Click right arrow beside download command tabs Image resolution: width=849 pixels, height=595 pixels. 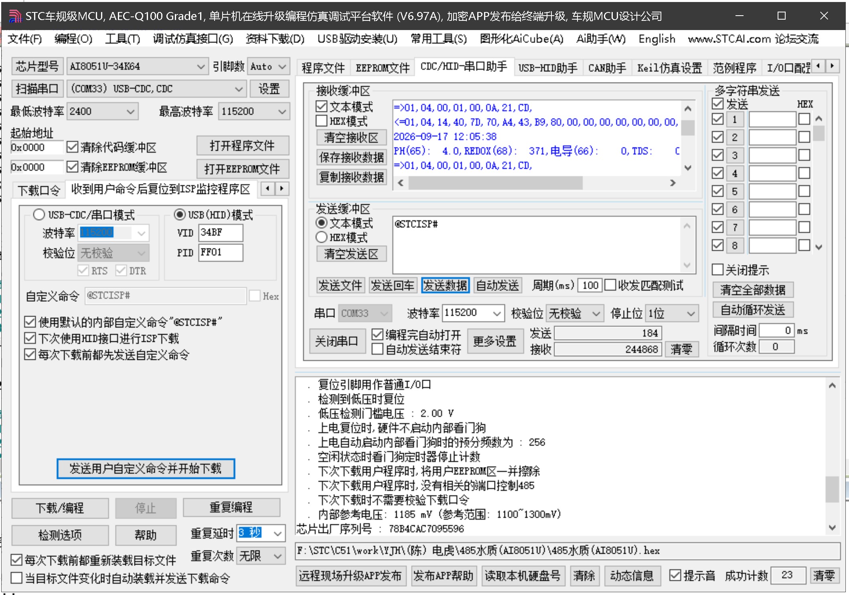282,188
